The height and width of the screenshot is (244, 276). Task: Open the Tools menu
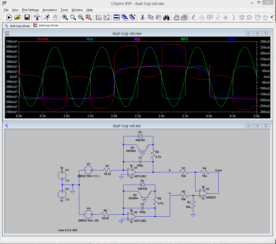point(64,10)
